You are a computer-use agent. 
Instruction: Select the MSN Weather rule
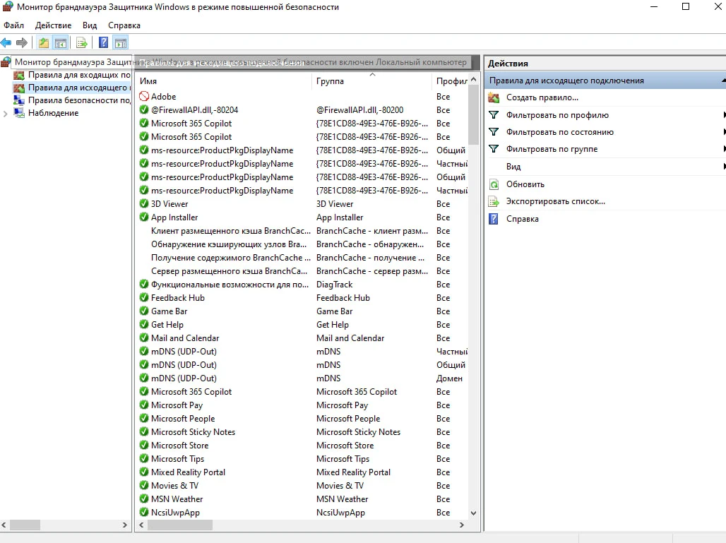303,499
